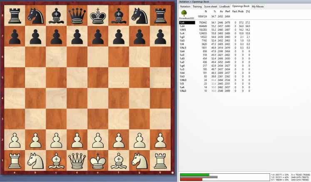Select the white queen on d1
This screenshot has width=311, height=182.
coord(77,160)
